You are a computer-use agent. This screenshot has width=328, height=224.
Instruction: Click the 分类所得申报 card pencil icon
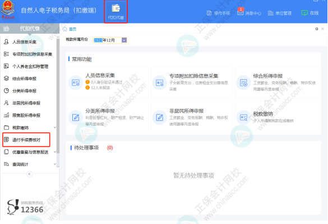tap(76, 117)
